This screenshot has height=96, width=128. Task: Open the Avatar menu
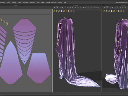pos(19,2)
